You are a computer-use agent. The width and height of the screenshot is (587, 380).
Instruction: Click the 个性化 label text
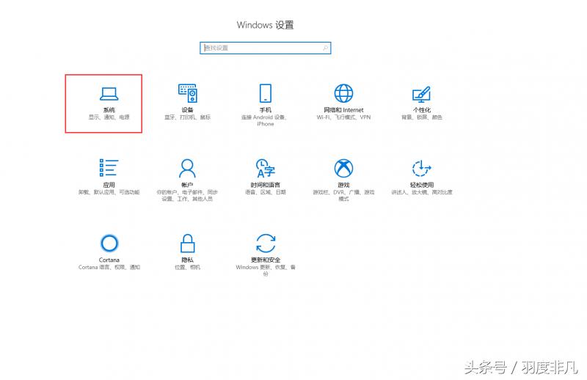point(421,110)
